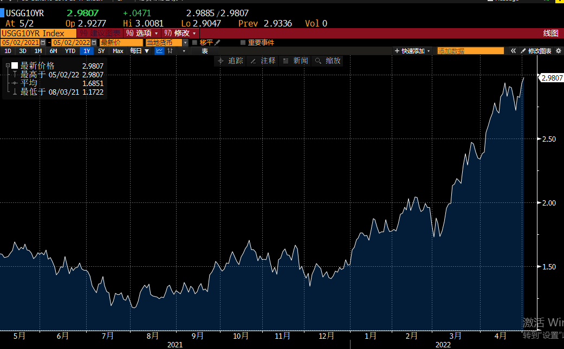This screenshot has height=349, width=564.
Task: Click the 表 table view button
Action: pyautogui.click(x=205, y=51)
